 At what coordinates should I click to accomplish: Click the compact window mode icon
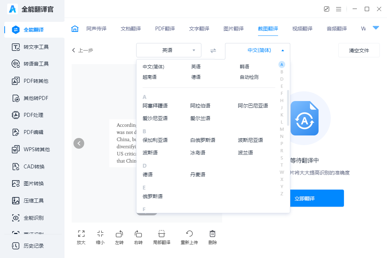coord(326,9)
